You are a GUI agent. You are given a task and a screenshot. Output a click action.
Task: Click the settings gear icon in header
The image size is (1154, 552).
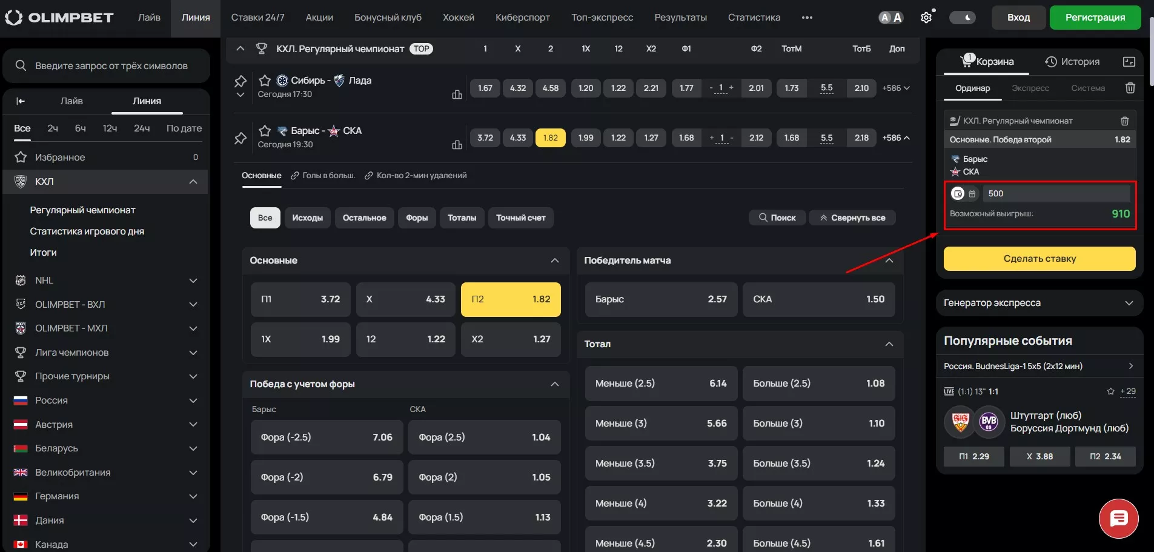click(926, 18)
